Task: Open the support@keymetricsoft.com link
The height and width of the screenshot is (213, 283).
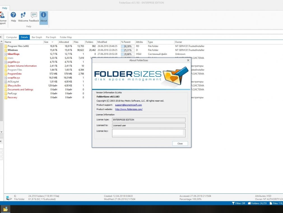Action: [x=128, y=105]
